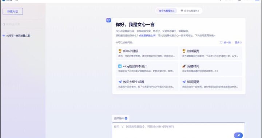Click the send message arrow button
This screenshot has height=138, width=262.
tap(238, 135)
